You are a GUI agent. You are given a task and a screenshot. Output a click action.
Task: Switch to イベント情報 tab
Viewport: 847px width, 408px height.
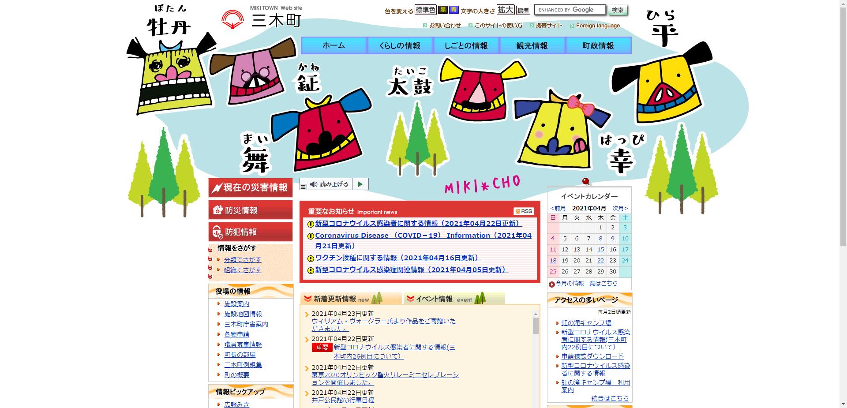(x=453, y=299)
